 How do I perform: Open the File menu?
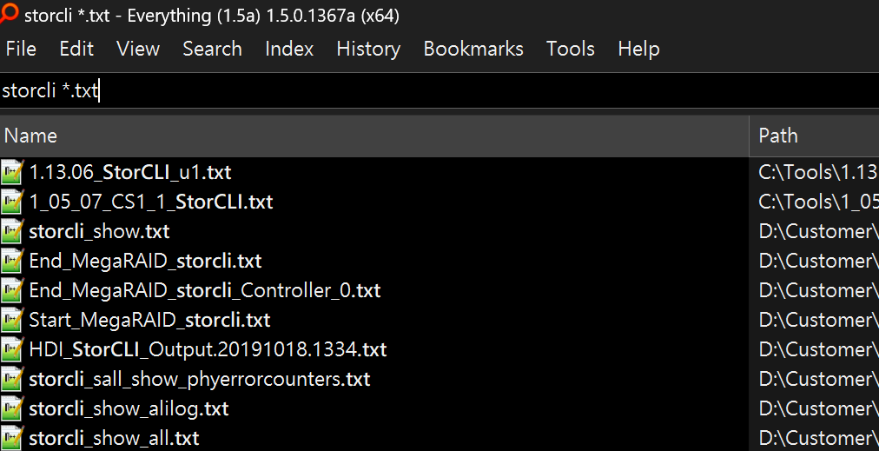(x=21, y=49)
